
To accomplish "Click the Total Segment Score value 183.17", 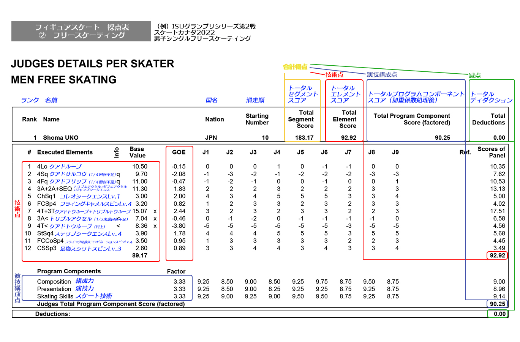I will coord(304,138).
